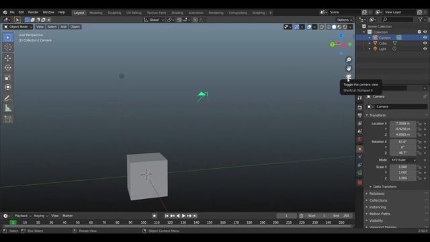The height and width of the screenshot is (242, 430).
Task: Open Output properties tab icon
Action: pos(360,116)
